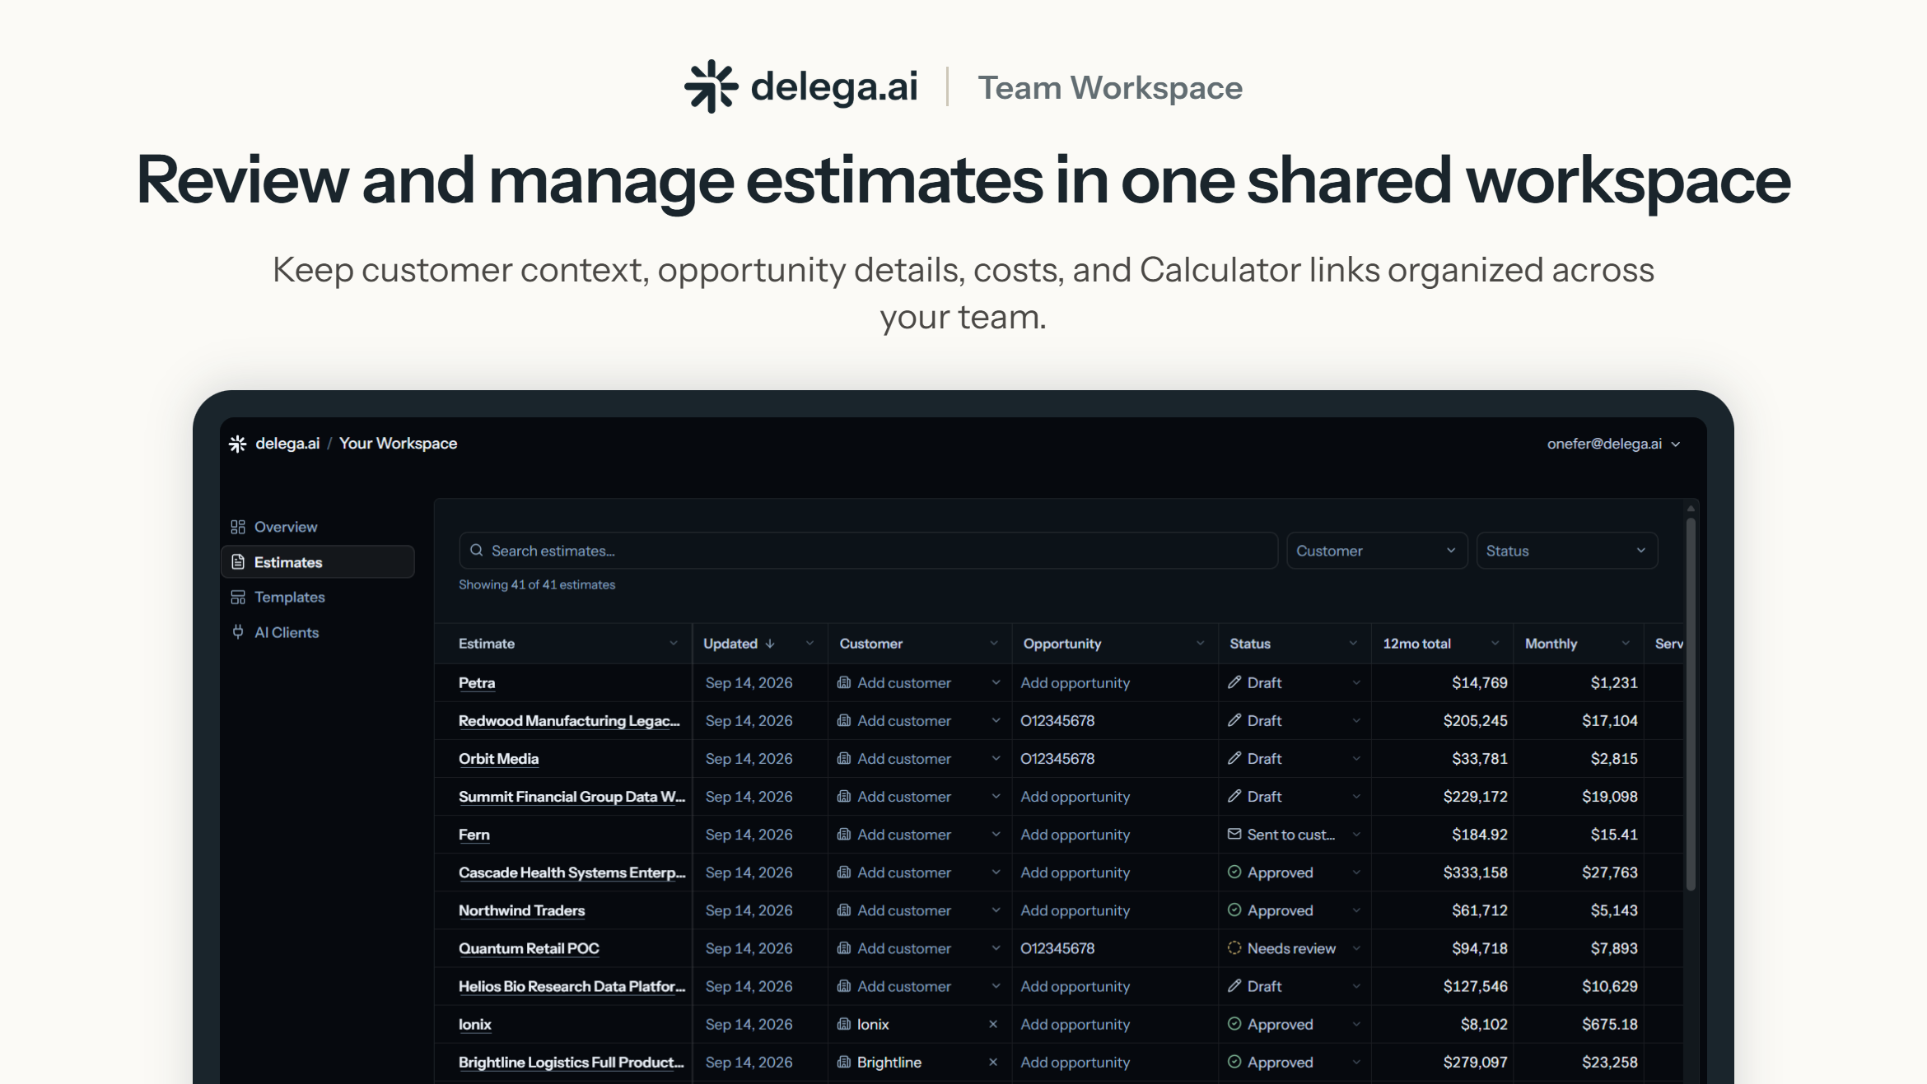Click the Monthly column header

pyautogui.click(x=1551, y=644)
